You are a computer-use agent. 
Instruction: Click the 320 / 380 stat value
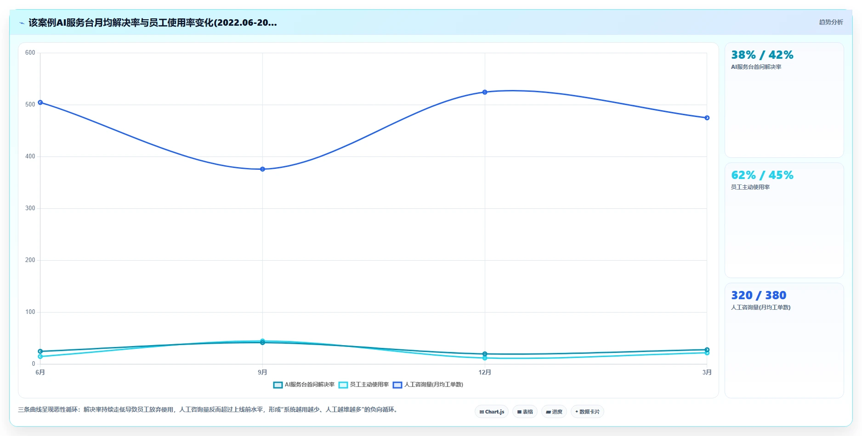(x=759, y=296)
